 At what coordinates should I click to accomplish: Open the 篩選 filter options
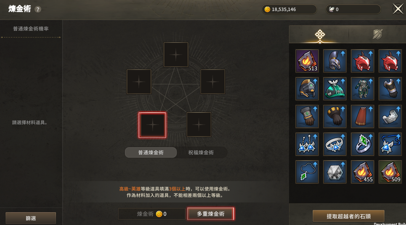pos(31,218)
